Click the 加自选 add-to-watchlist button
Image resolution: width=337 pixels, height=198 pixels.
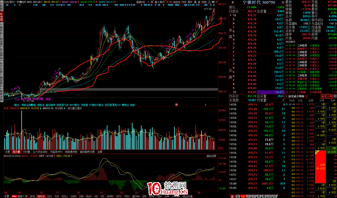point(177,2)
